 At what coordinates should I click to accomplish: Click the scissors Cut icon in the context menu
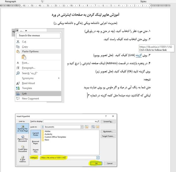pyautogui.click(x=18, y=42)
